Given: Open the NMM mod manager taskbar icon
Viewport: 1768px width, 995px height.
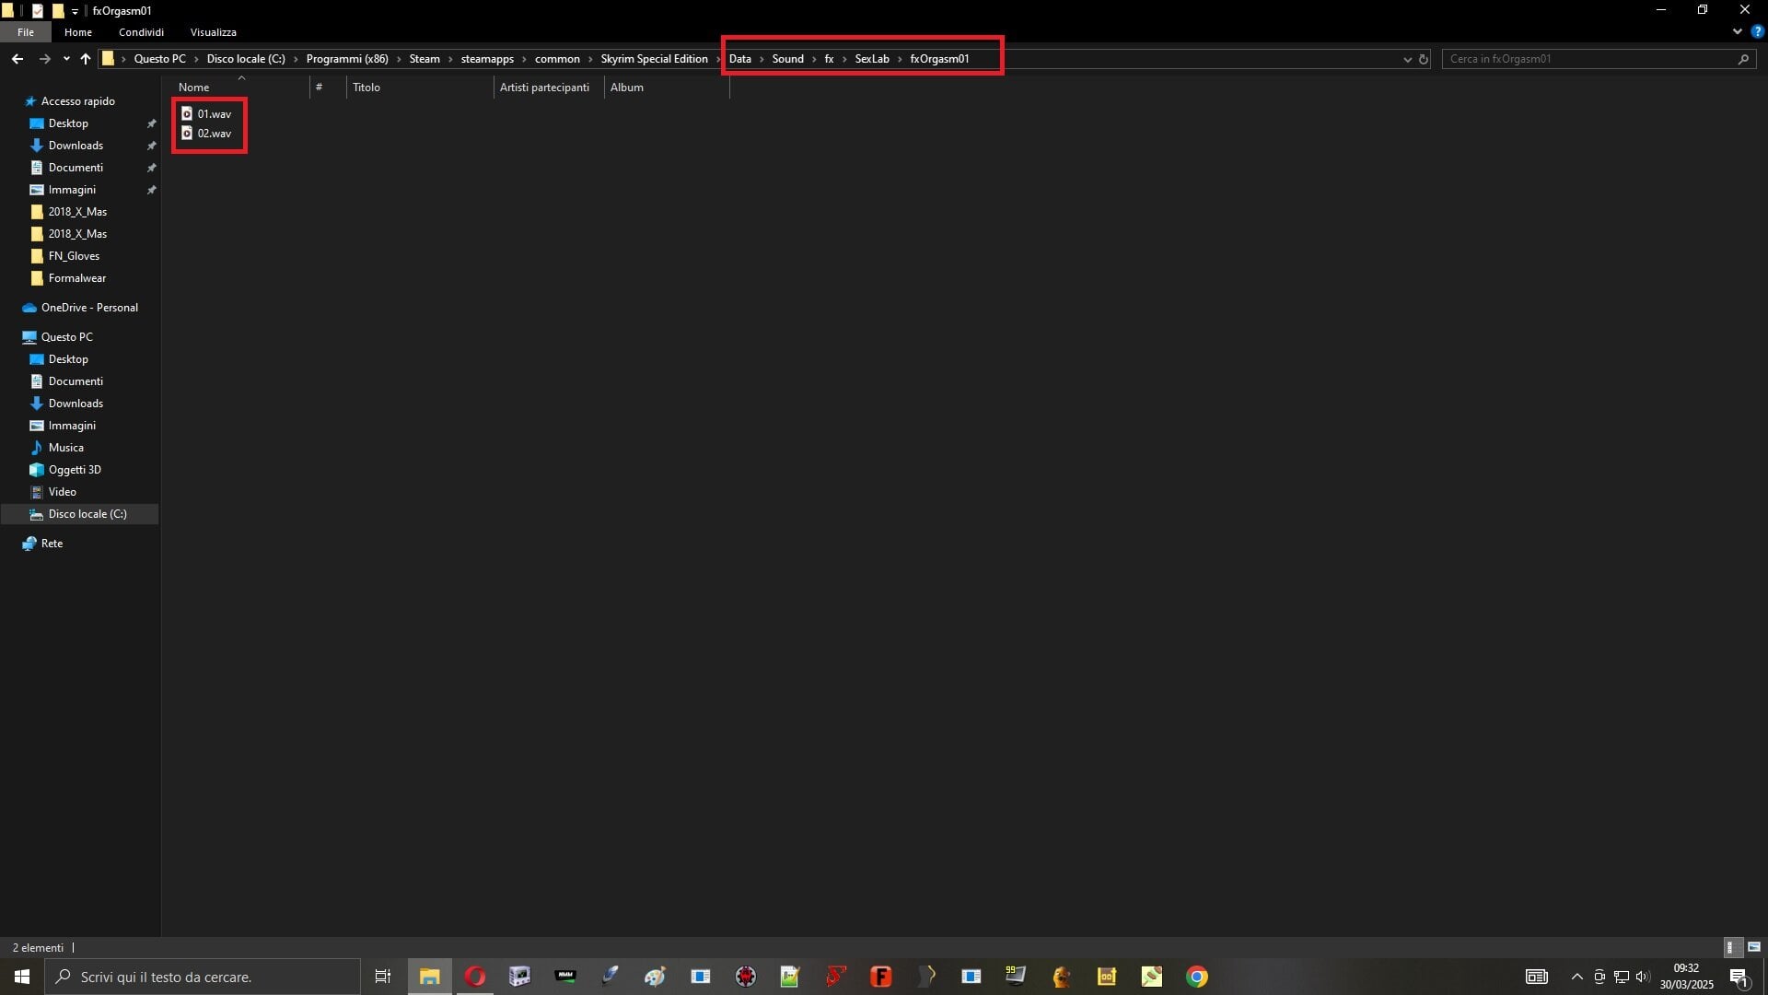Looking at the screenshot, I should click(565, 977).
